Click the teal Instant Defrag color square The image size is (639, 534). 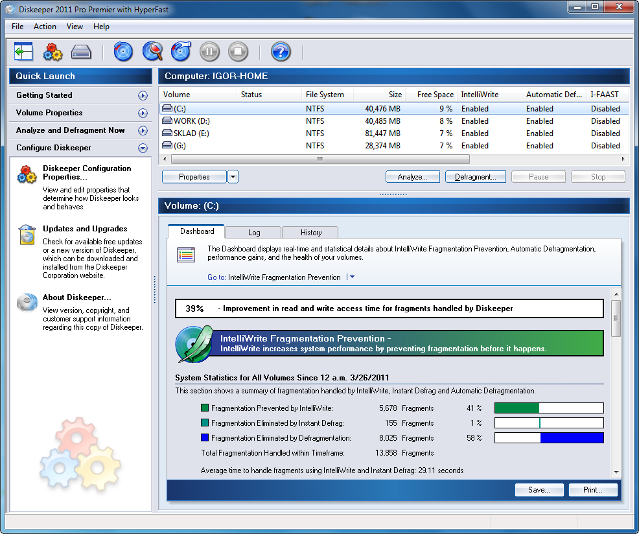coord(205,423)
